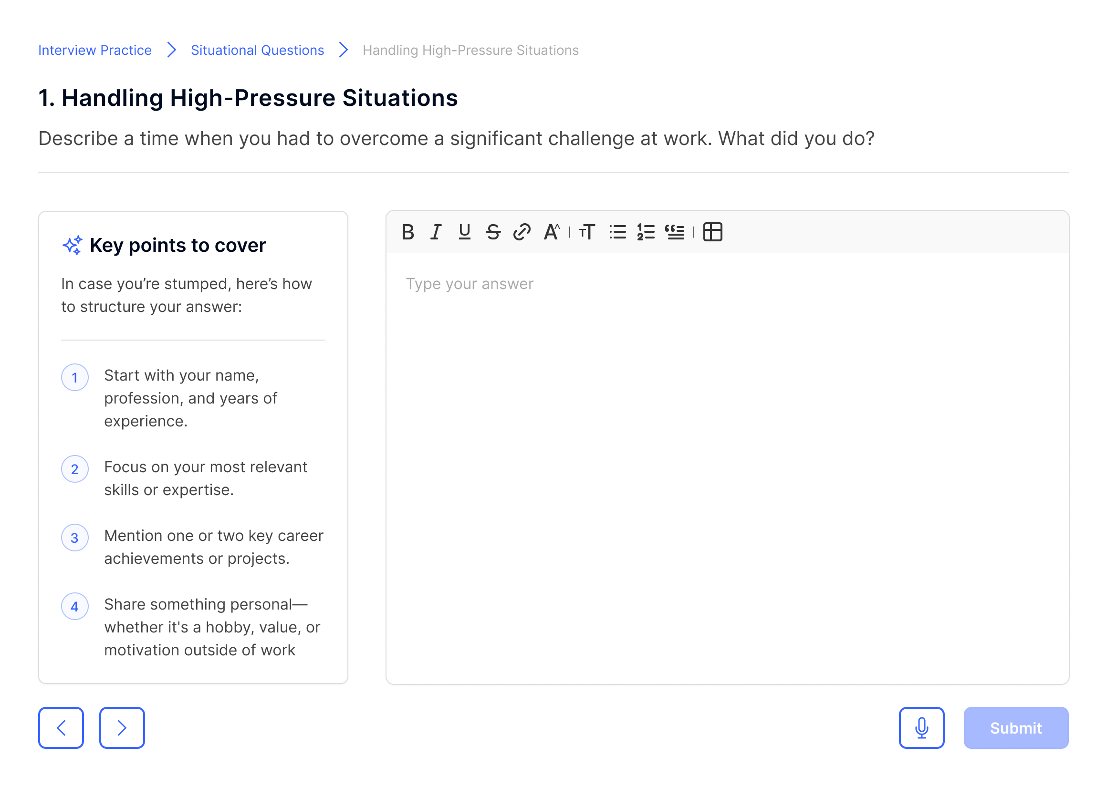Insert a bulleted list

(x=617, y=232)
